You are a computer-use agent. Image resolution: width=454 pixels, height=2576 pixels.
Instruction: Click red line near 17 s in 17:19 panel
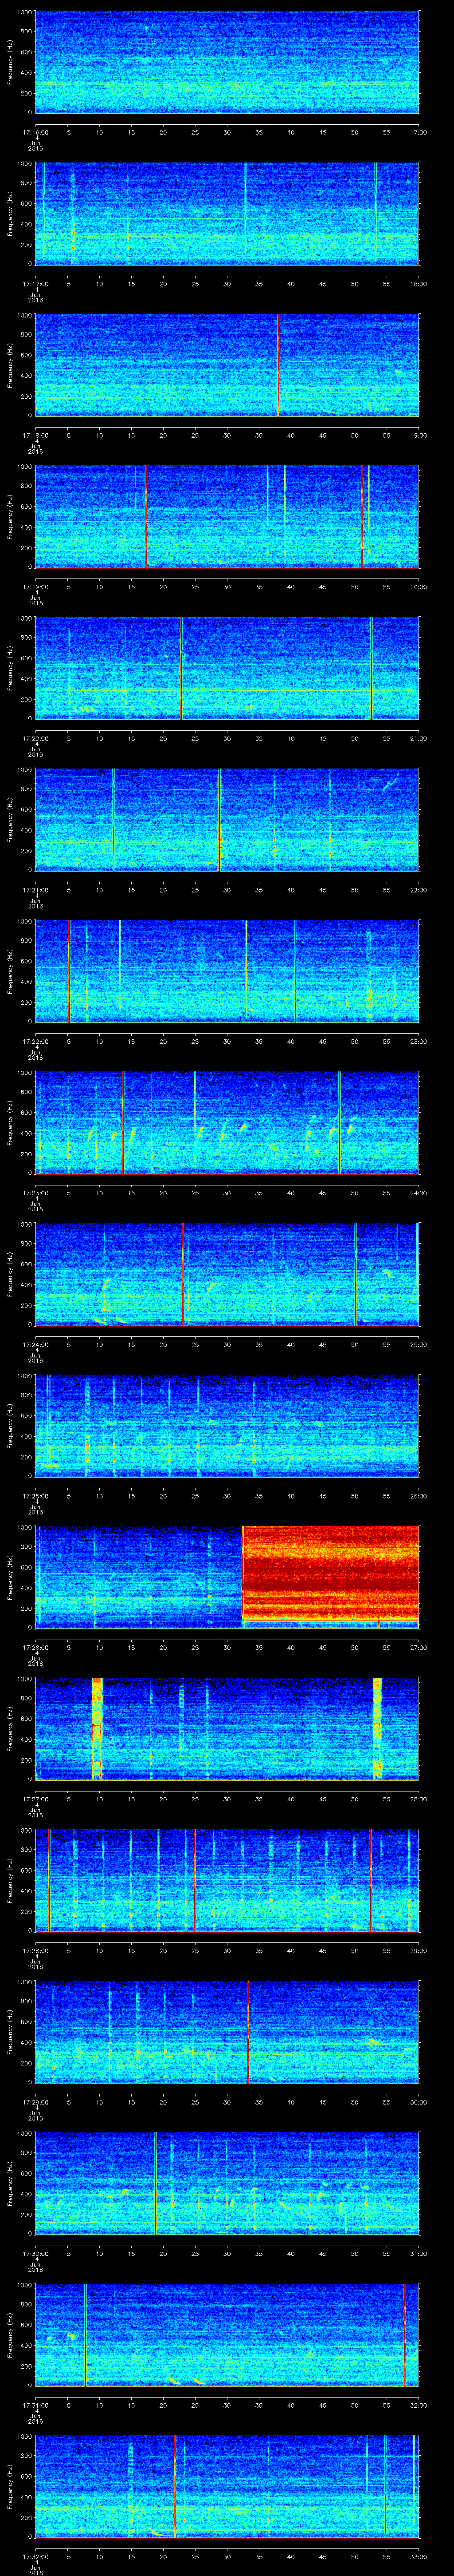(x=146, y=517)
